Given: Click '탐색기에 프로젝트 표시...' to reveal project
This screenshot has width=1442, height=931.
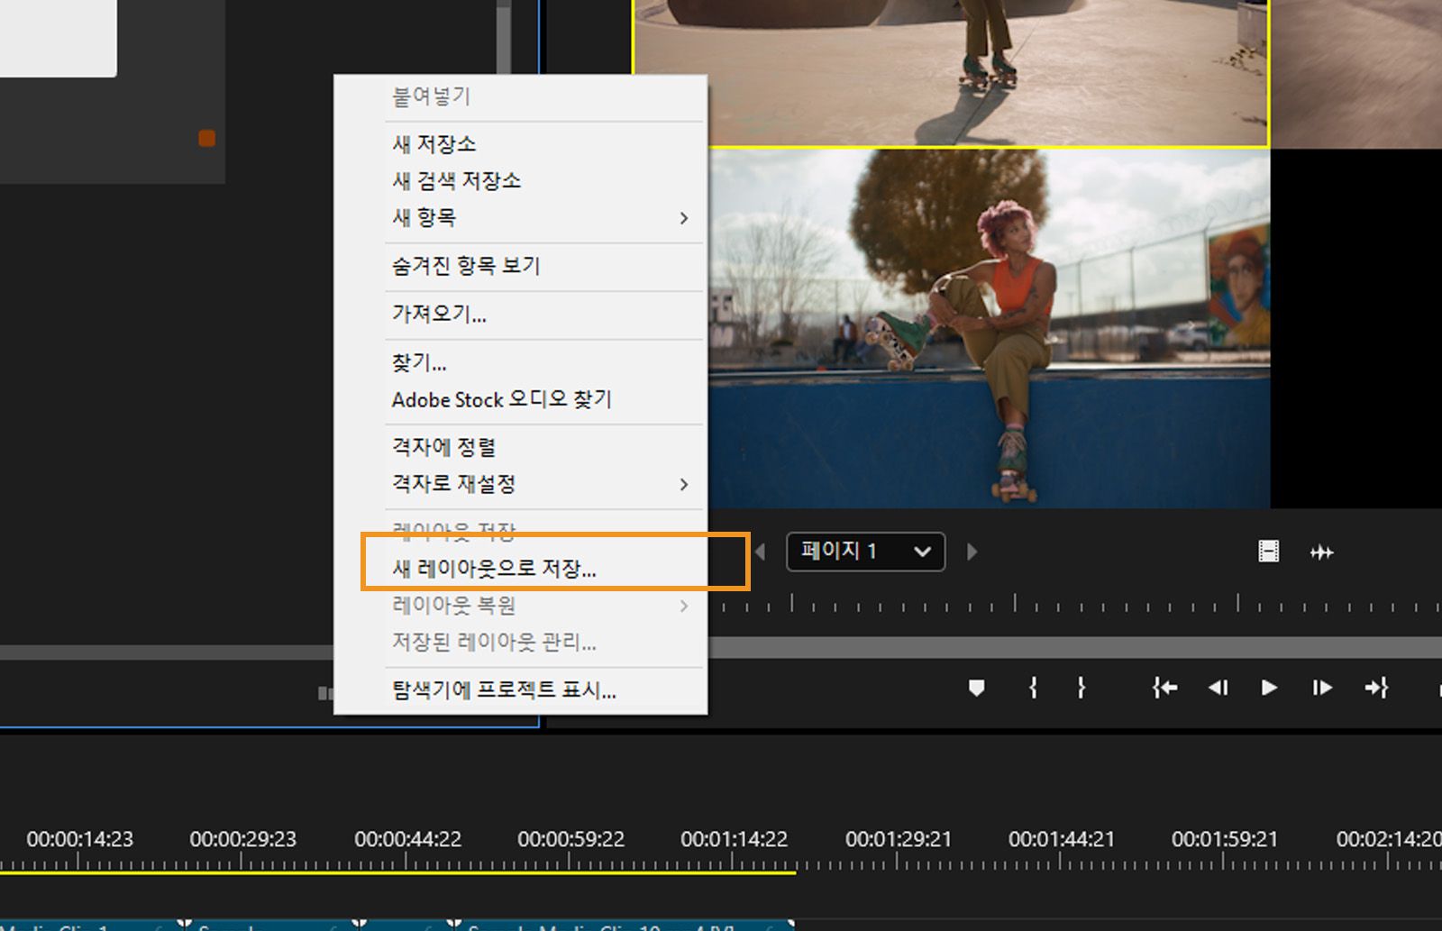Looking at the screenshot, I should (x=503, y=690).
